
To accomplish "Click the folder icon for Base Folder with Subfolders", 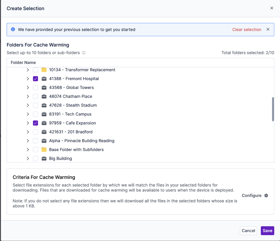I will [x=44, y=150].
